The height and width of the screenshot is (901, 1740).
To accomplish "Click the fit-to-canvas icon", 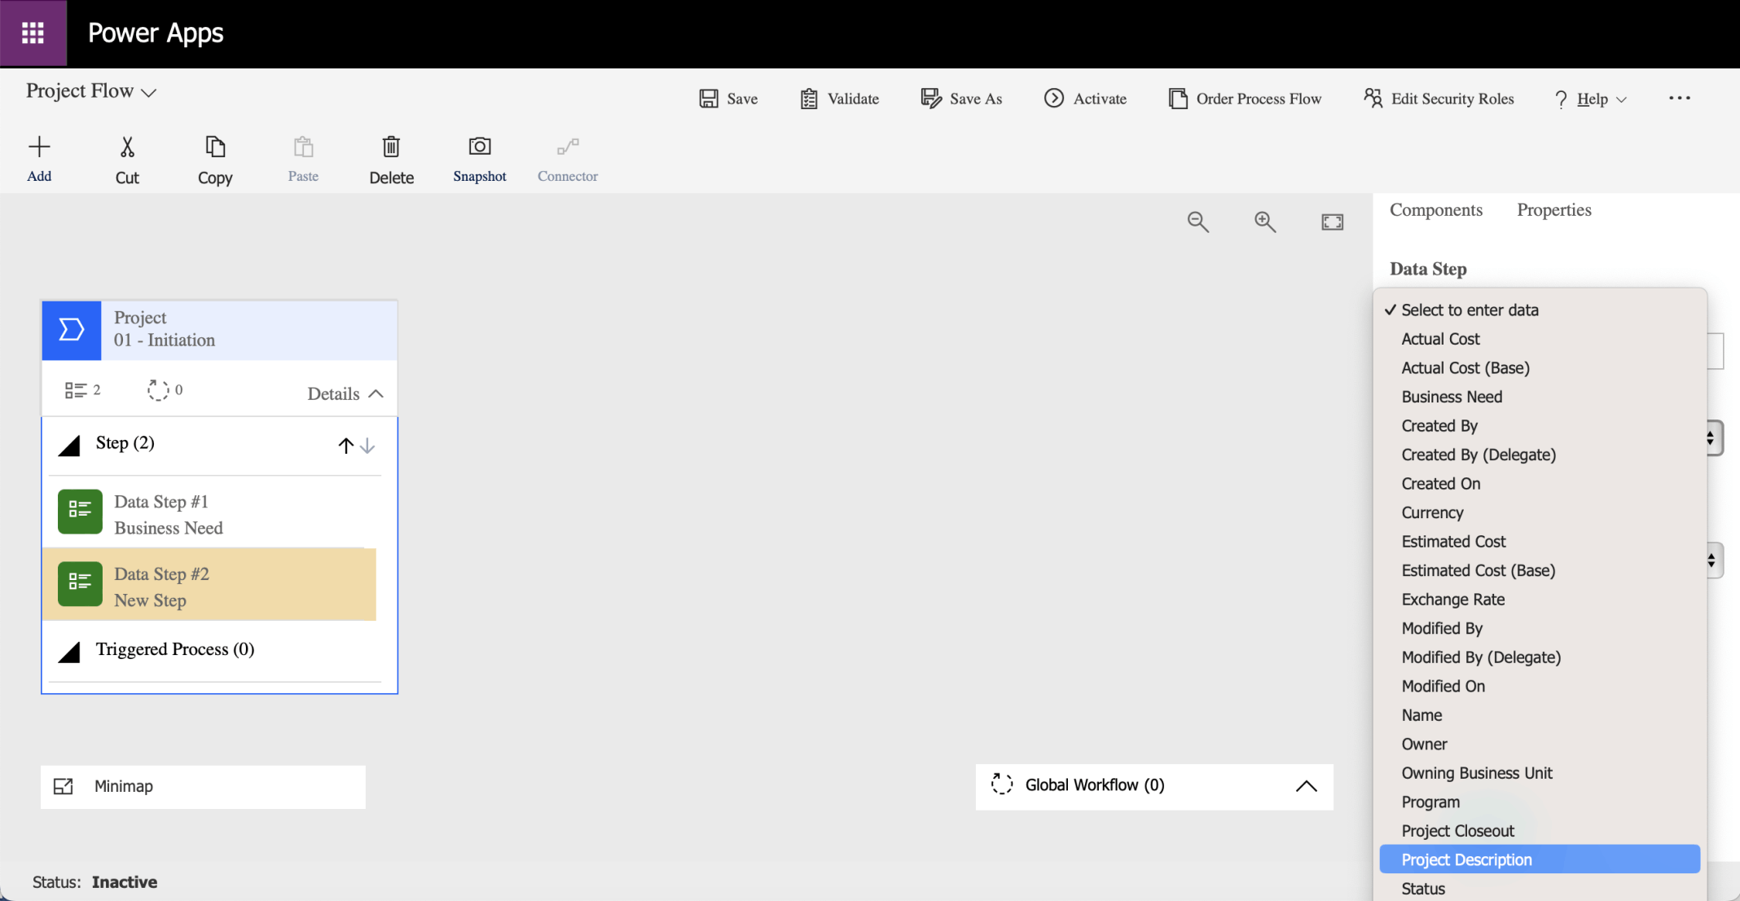I will click(1332, 222).
